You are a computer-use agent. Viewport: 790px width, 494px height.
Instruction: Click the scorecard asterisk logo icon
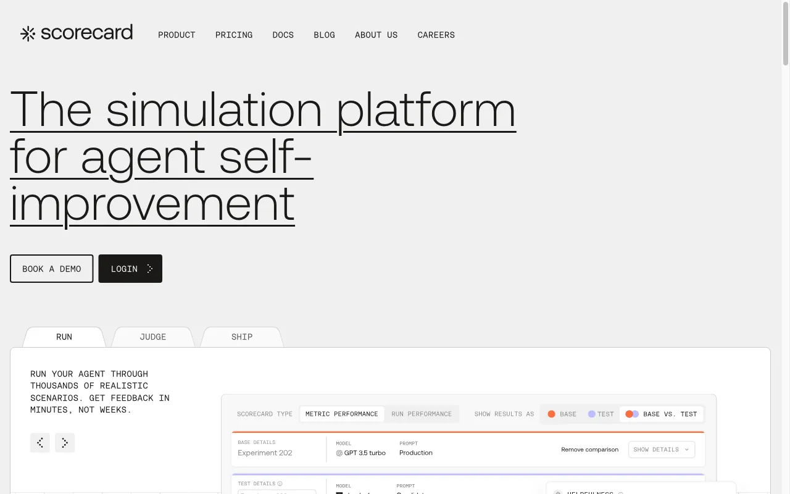(x=28, y=34)
